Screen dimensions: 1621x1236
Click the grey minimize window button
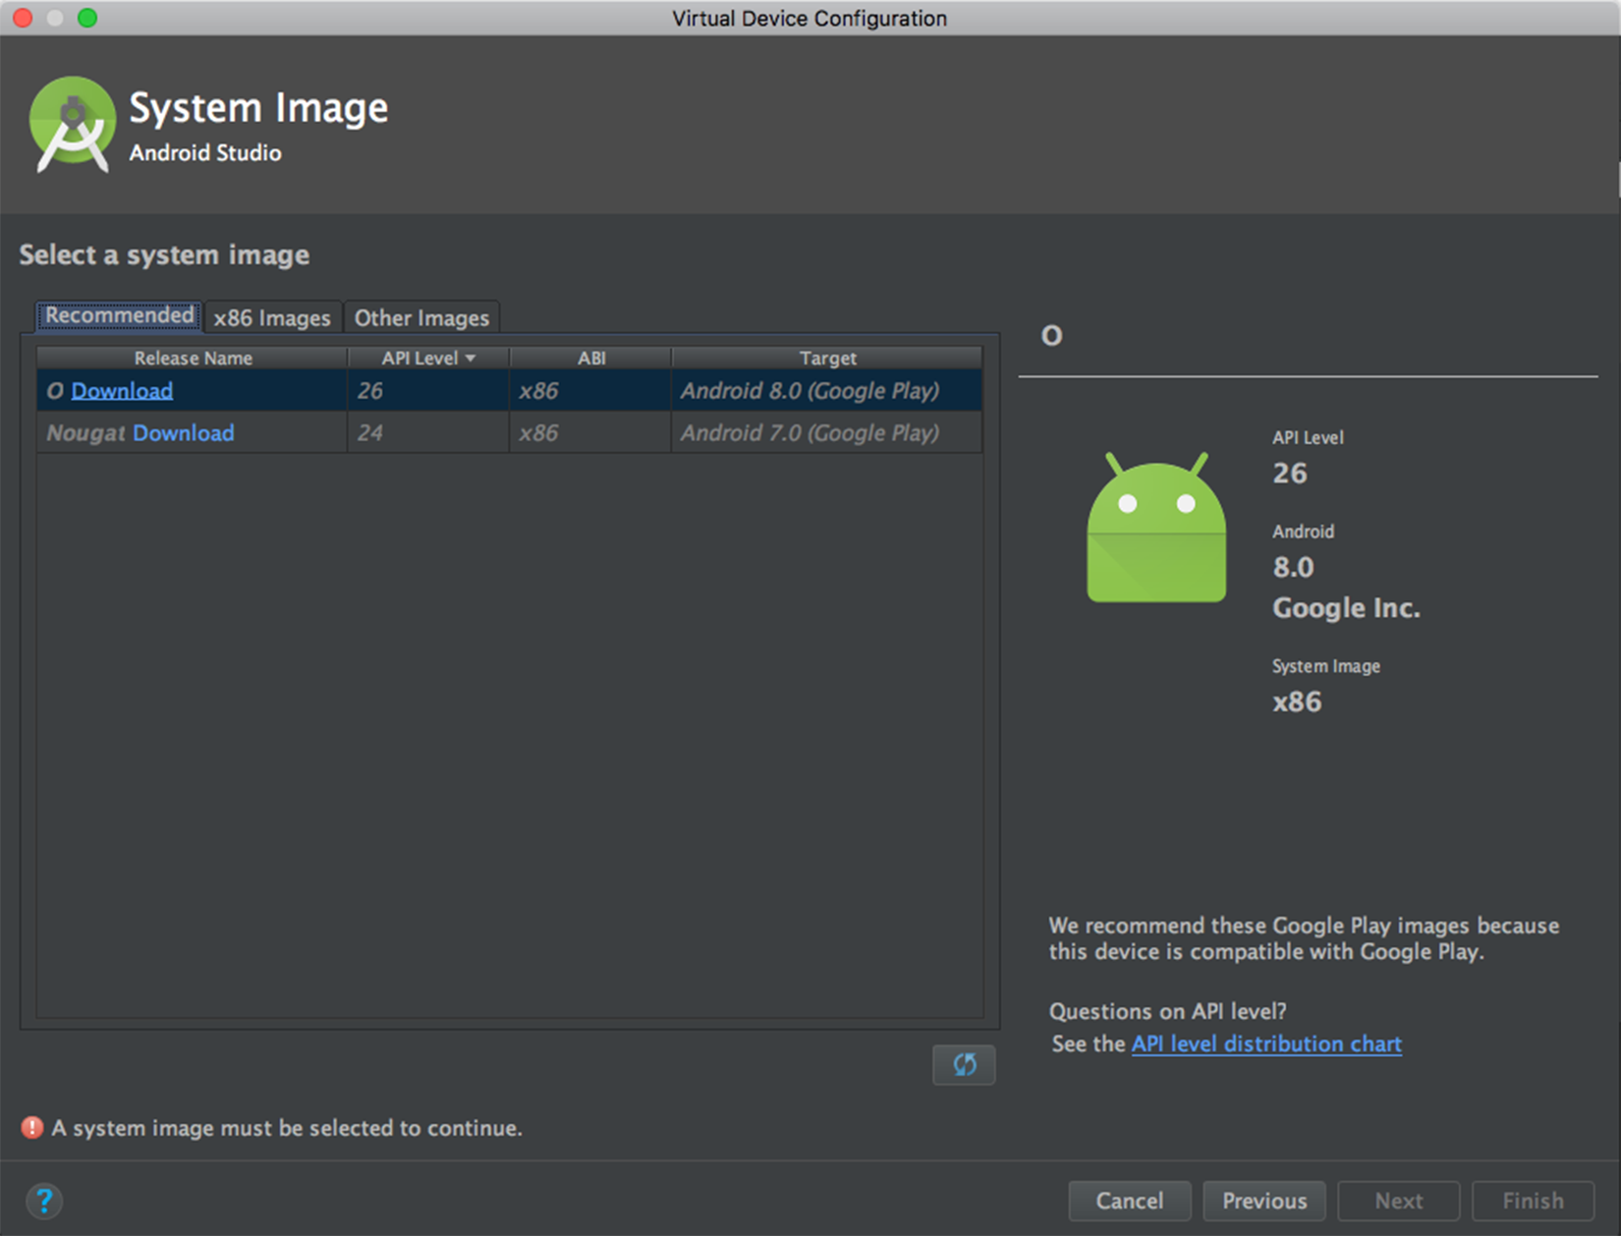pyautogui.click(x=55, y=18)
